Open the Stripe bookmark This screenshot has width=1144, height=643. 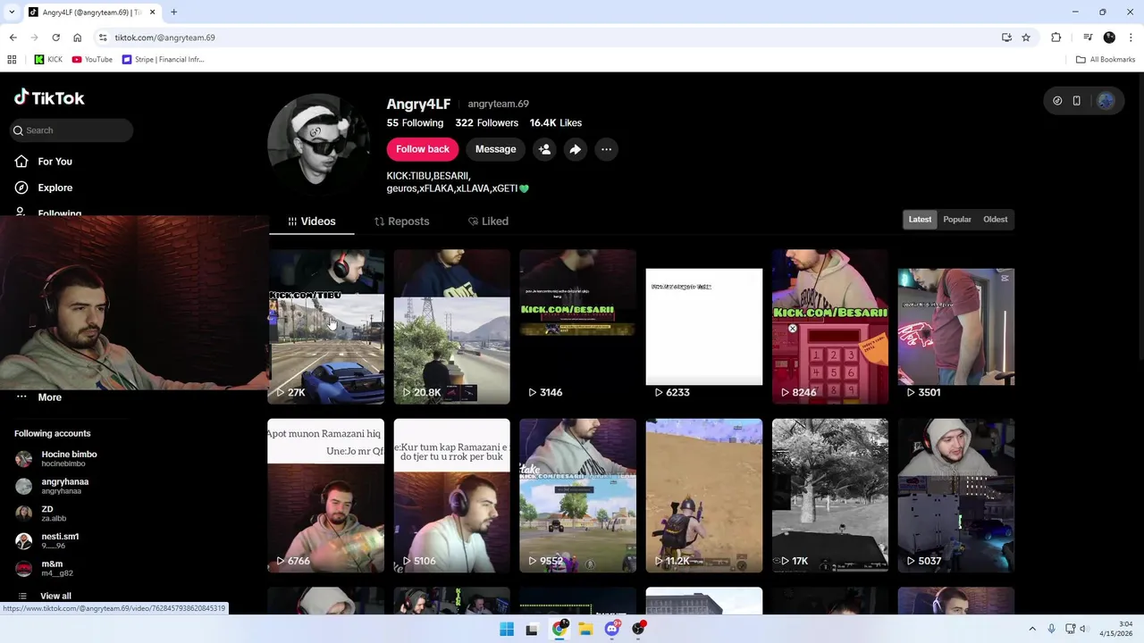pos(164,60)
